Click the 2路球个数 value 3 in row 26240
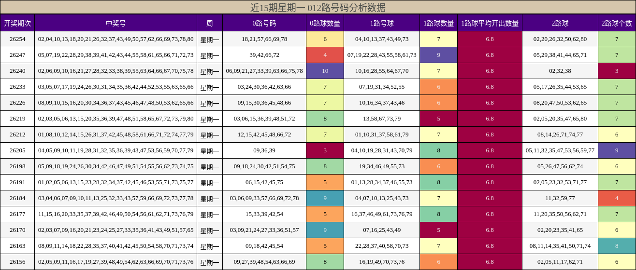The image size is (636, 270). pyautogui.click(x=617, y=71)
